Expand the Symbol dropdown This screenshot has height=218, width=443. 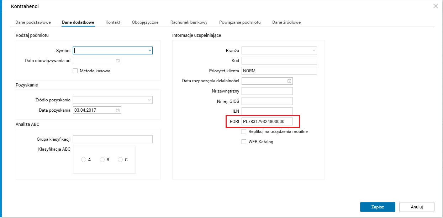(x=150, y=51)
